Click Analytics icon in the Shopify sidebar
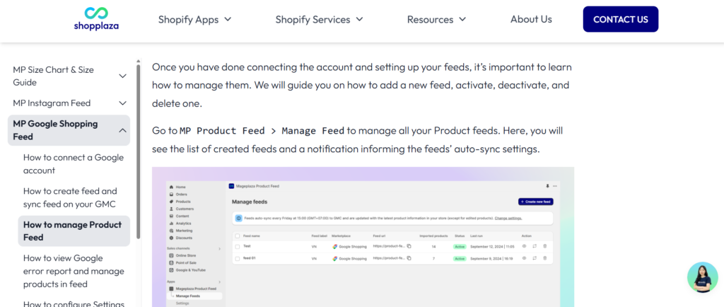 171,224
